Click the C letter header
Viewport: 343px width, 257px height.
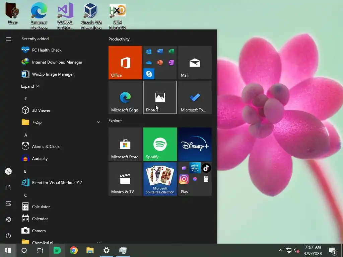click(25, 195)
